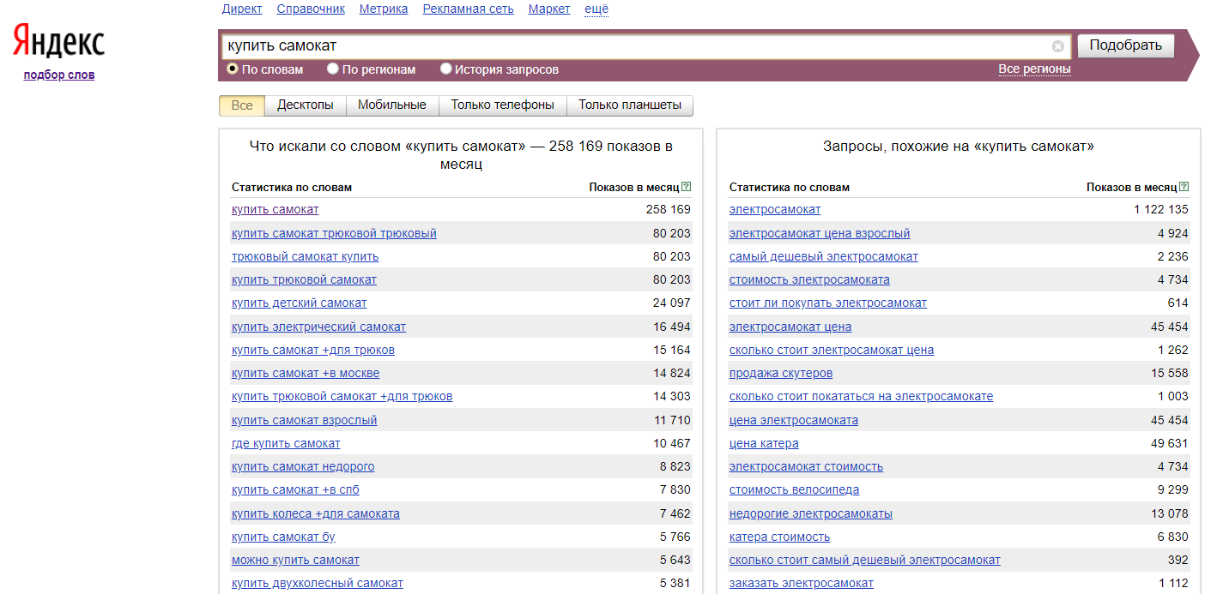Switch to 'Только телефоны' tab

503,105
